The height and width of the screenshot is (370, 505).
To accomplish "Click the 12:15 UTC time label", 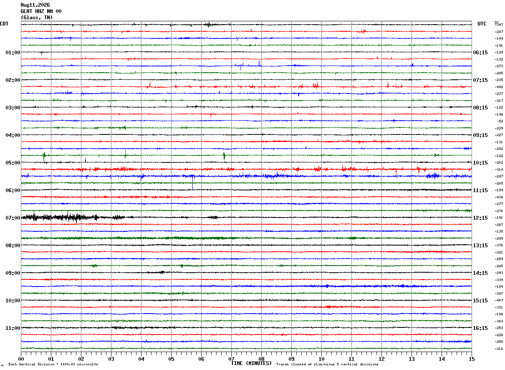I will click(x=480, y=218).
